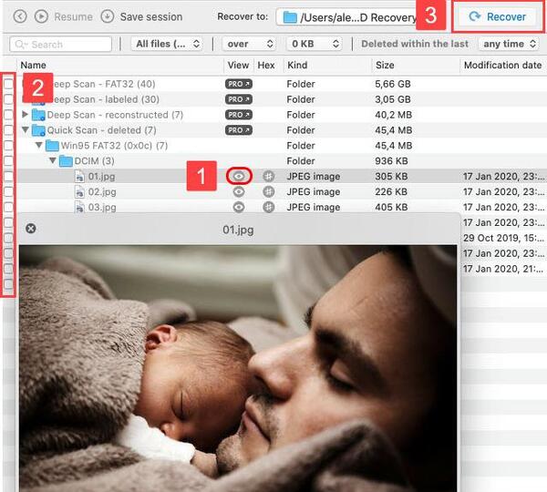The height and width of the screenshot is (492, 547).
Task: Click the Save session label
Action: click(x=151, y=16)
